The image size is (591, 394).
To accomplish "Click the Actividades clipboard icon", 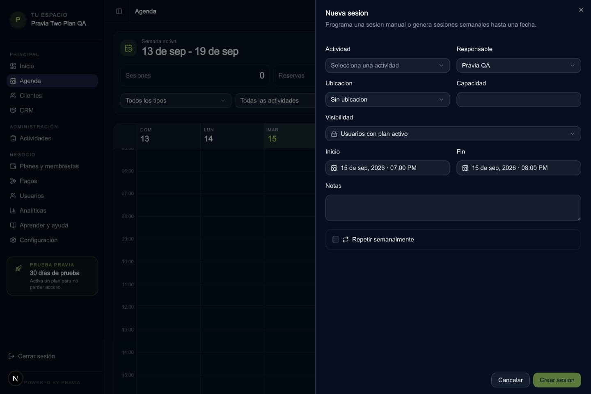I will tap(13, 138).
